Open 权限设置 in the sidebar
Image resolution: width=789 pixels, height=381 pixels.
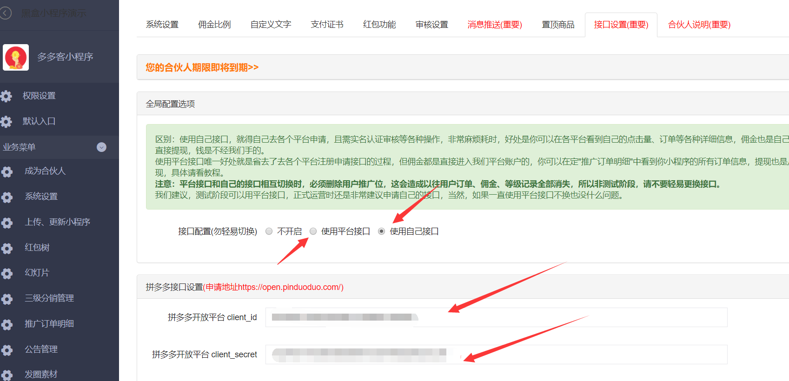[x=39, y=96]
